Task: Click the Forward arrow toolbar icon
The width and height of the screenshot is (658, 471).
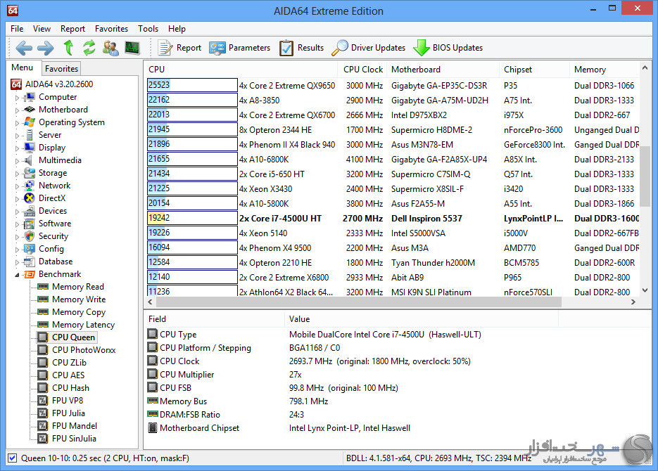Action: click(46, 48)
